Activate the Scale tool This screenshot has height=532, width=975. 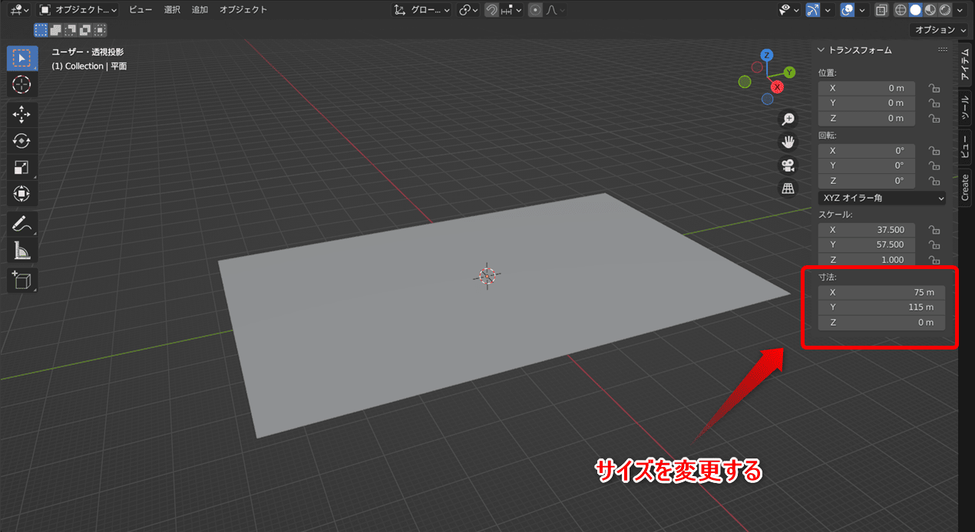pos(21,167)
